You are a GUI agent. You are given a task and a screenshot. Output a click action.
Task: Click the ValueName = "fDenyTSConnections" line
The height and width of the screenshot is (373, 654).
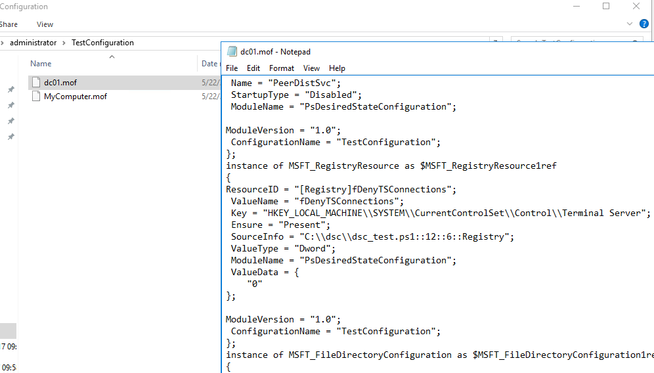pyautogui.click(x=317, y=201)
